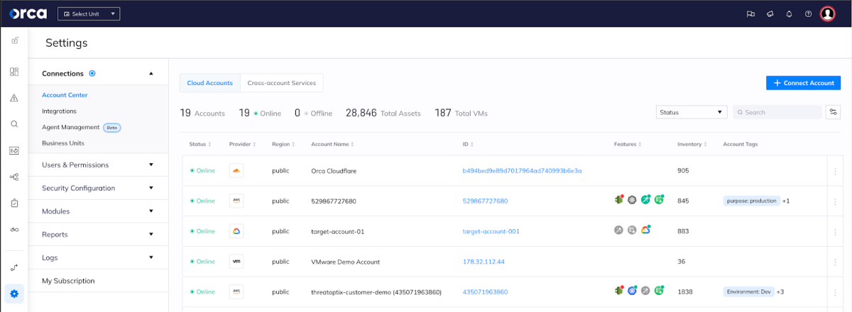Image resolution: width=852 pixels, height=312 pixels.
Task: Click AWS provider icon for threatoptix-customer-demo
Action: point(237,291)
